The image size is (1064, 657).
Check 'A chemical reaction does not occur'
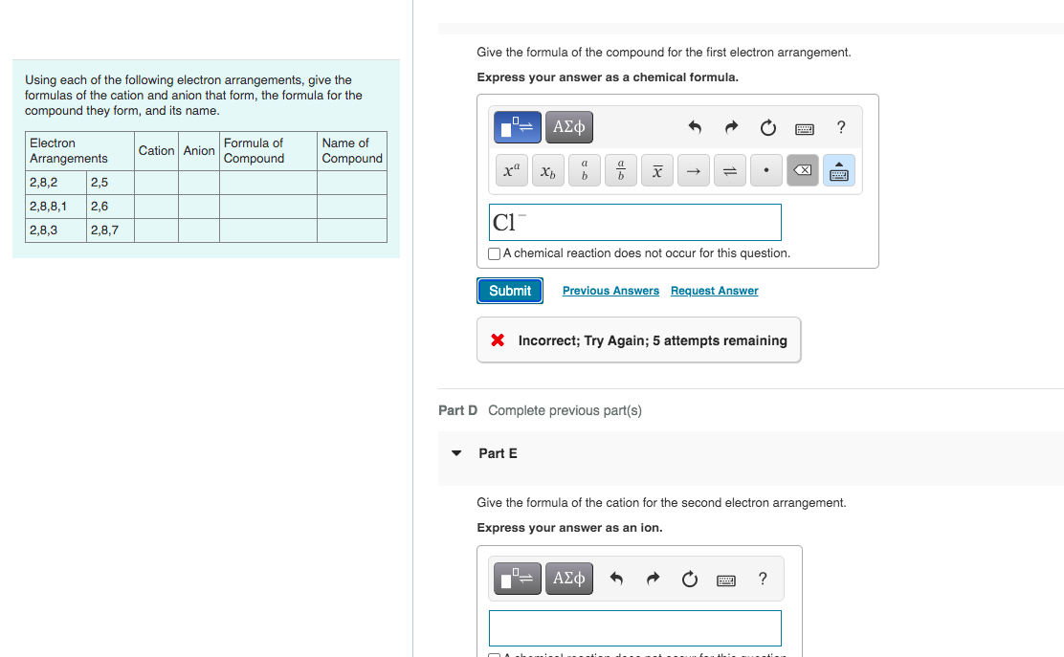(494, 253)
